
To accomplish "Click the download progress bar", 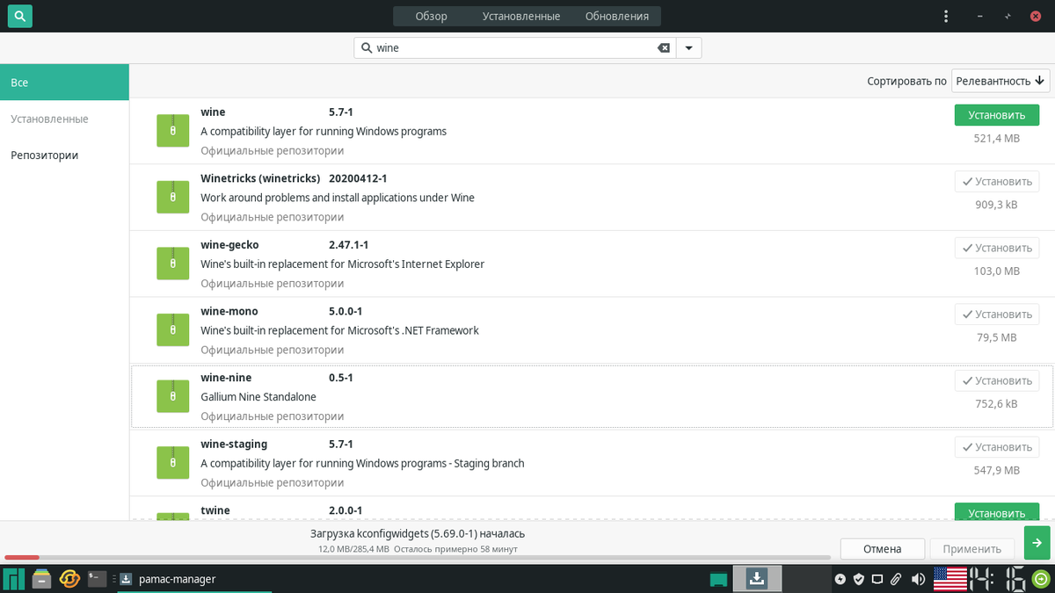I will pos(418,557).
